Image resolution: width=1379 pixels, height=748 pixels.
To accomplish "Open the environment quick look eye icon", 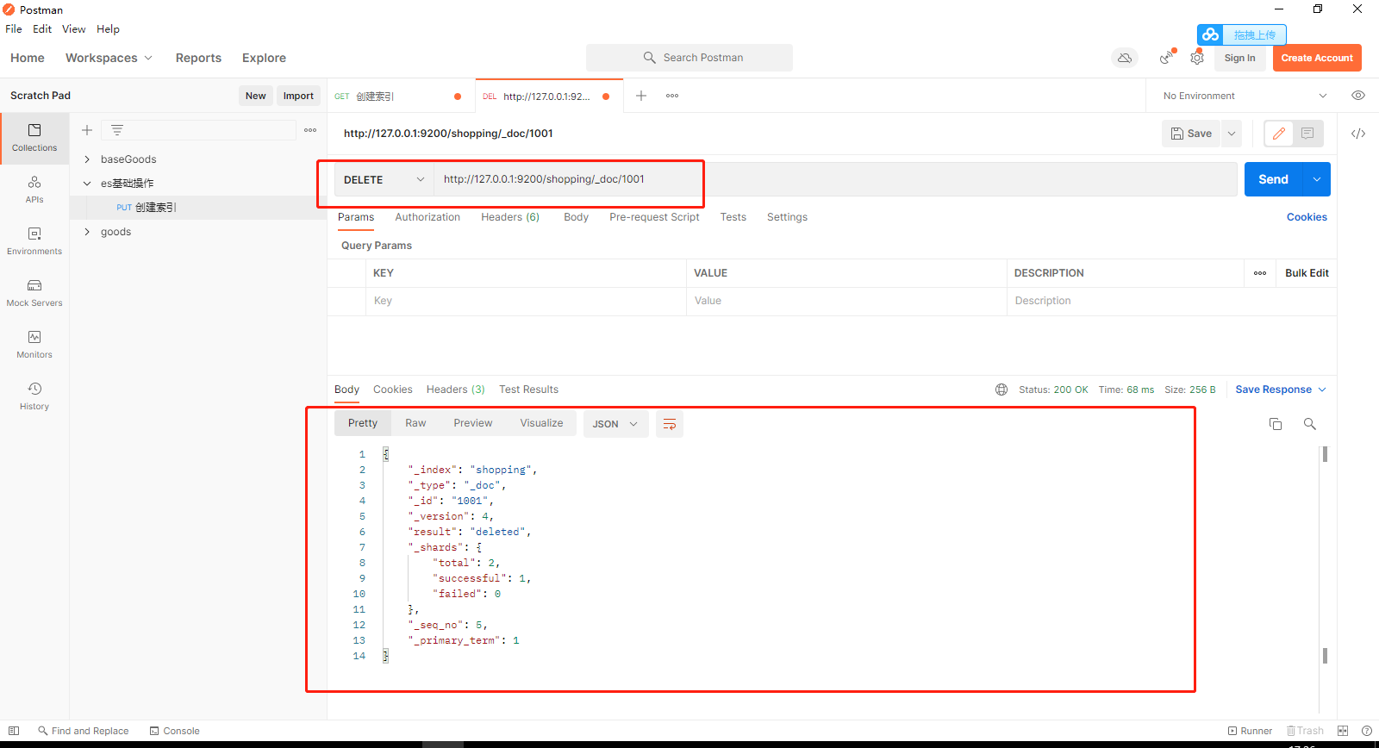I will click(x=1358, y=96).
